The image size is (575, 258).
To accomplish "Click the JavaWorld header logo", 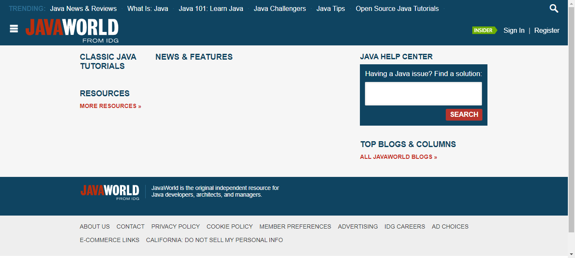I will coord(72,31).
